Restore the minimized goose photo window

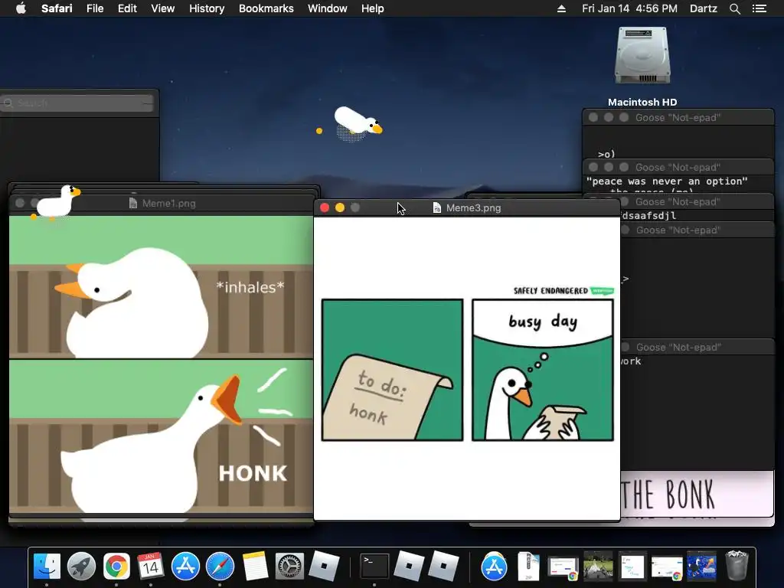pos(598,566)
